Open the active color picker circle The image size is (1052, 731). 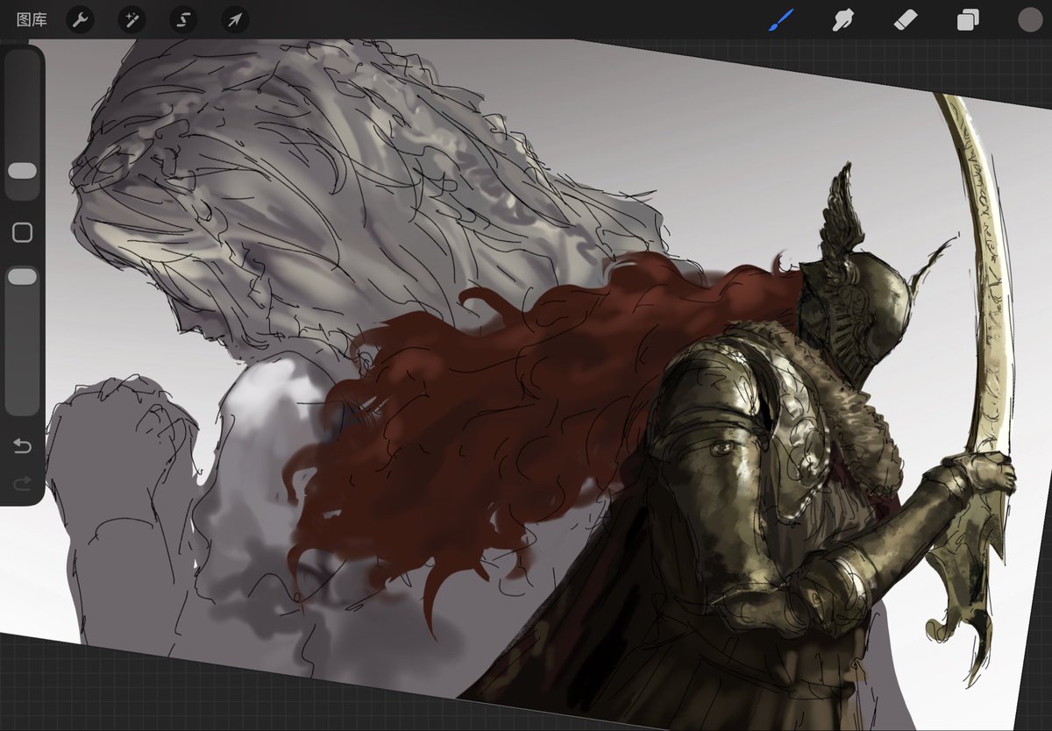[1030, 19]
